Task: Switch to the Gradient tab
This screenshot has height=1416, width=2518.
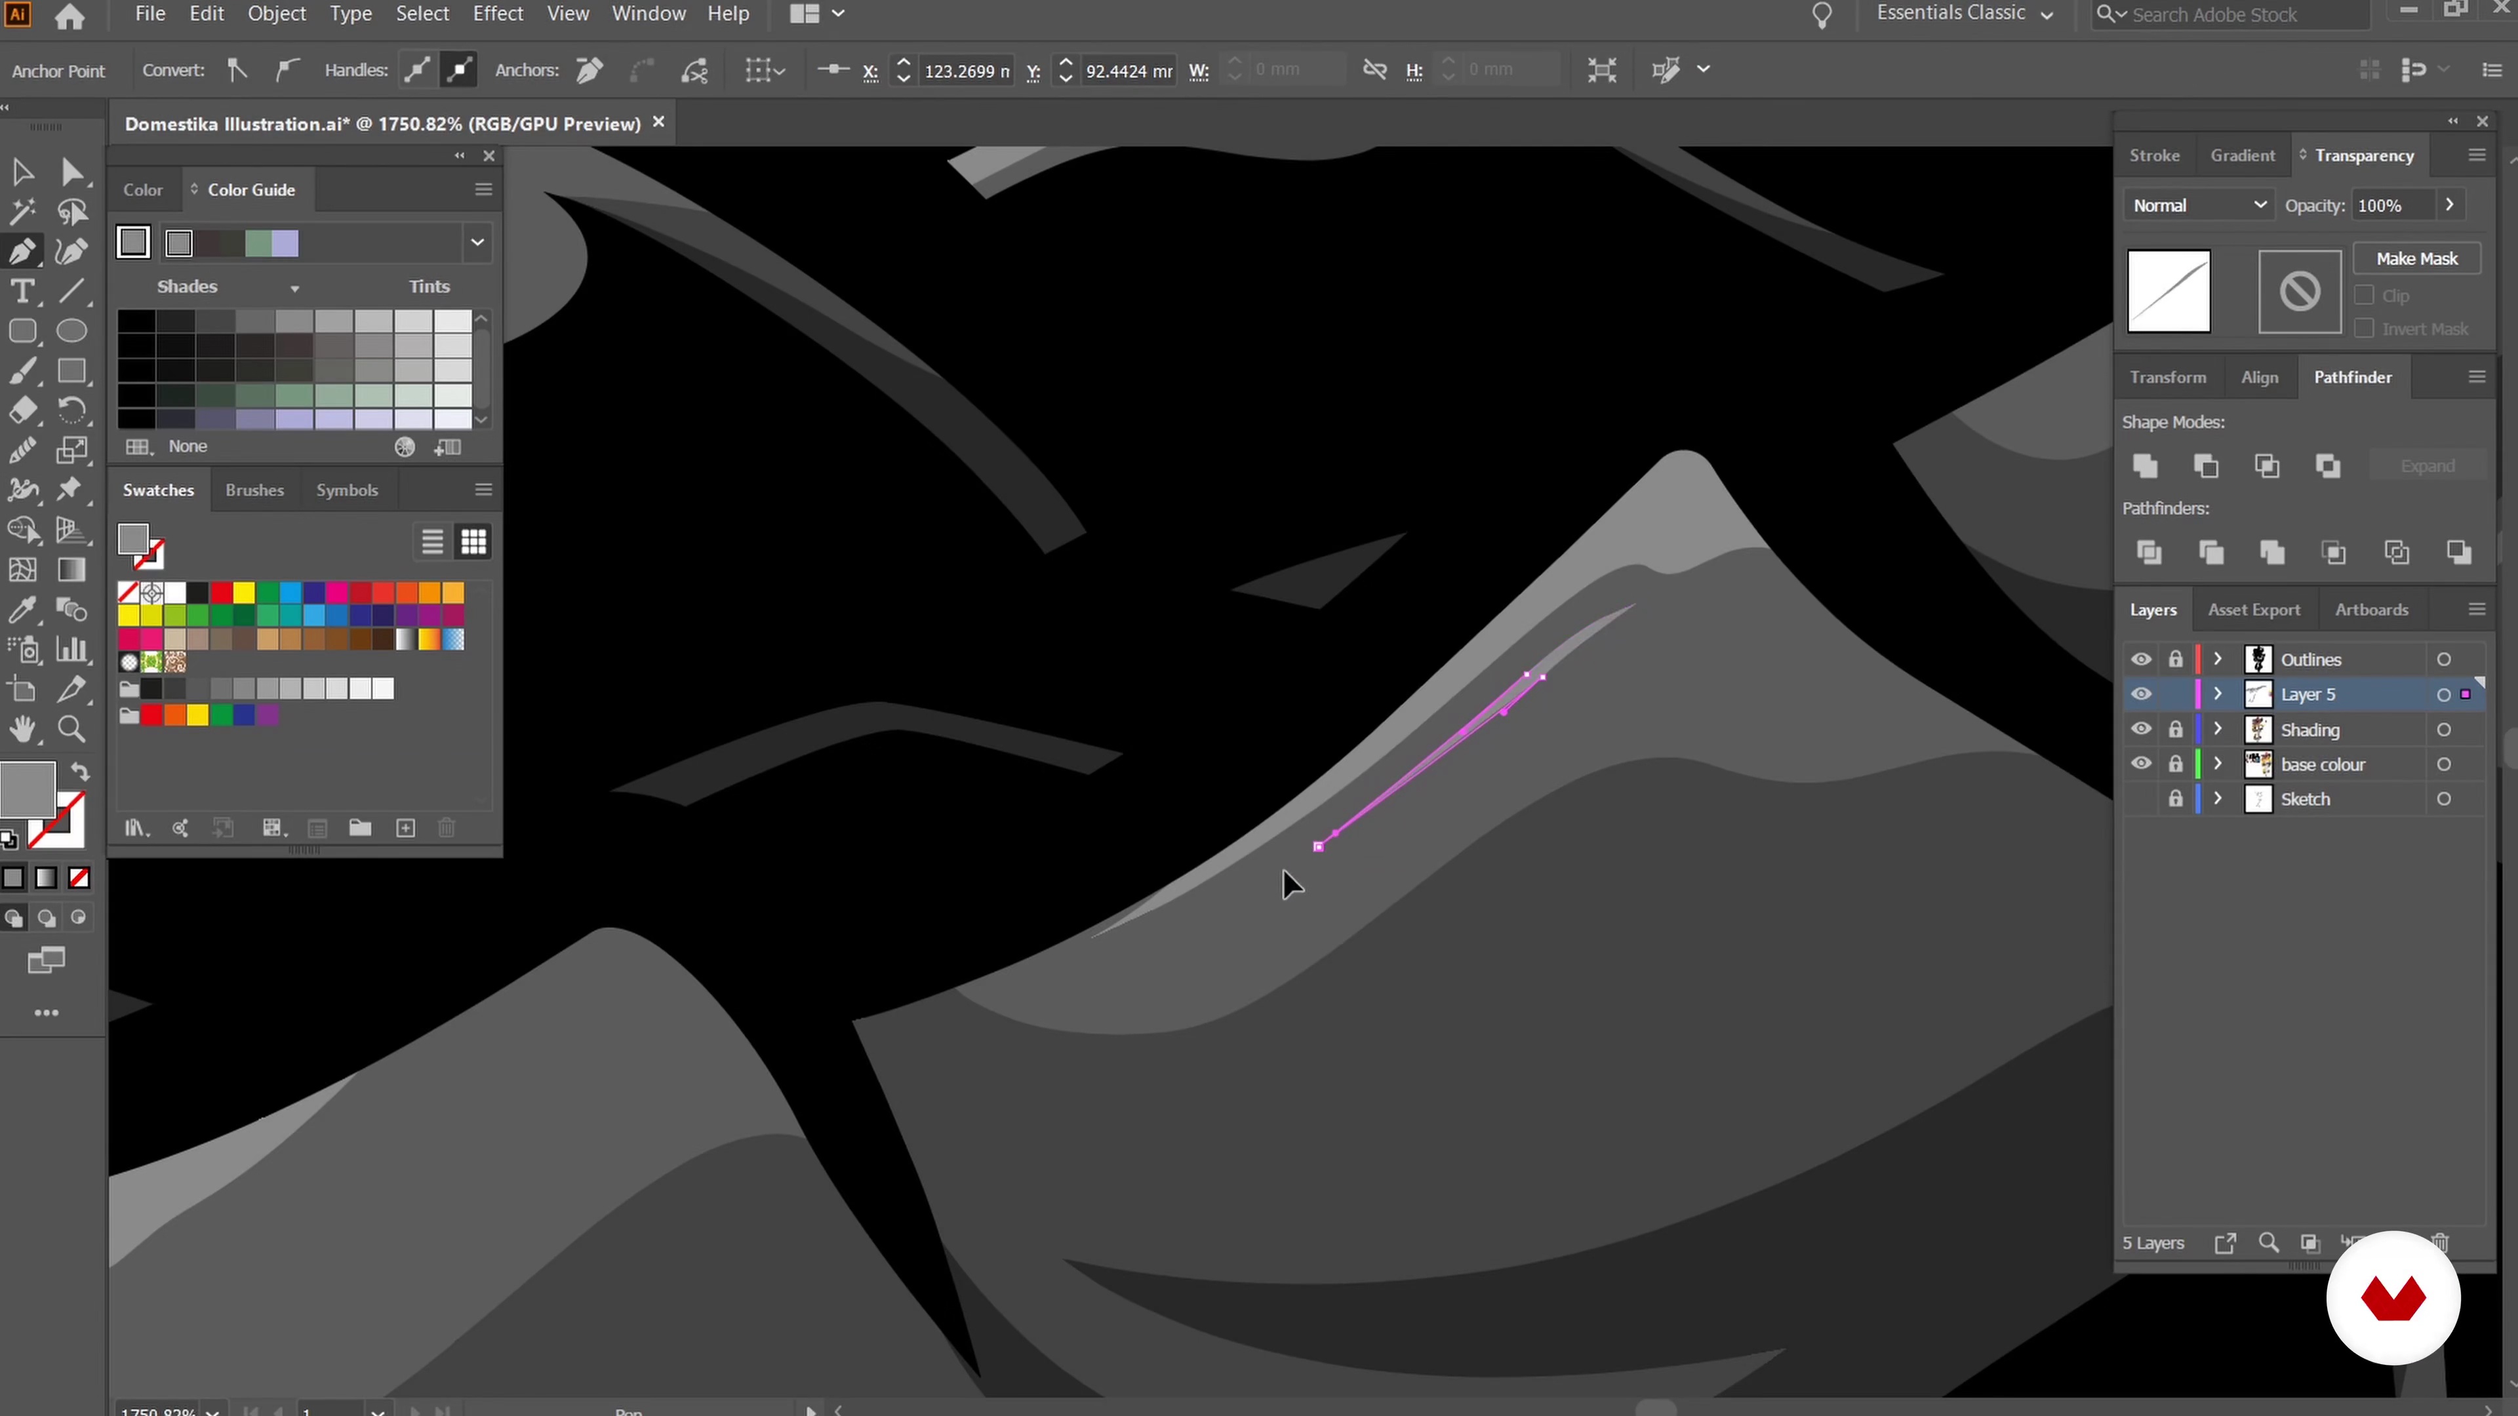Action: pyautogui.click(x=2243, y=155)
